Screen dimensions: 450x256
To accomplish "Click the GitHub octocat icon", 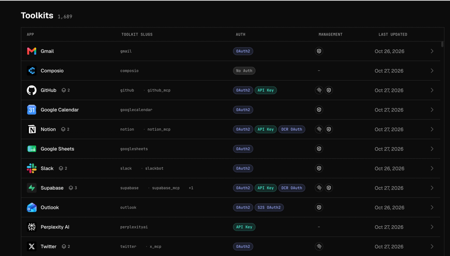I will [x=32, y=90].
